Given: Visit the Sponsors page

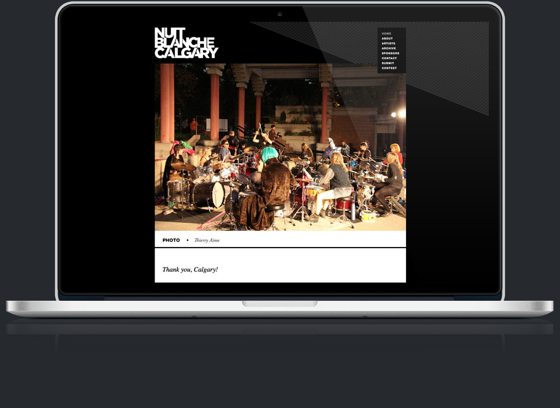Looking at the screenshot, I should point(390,53).
